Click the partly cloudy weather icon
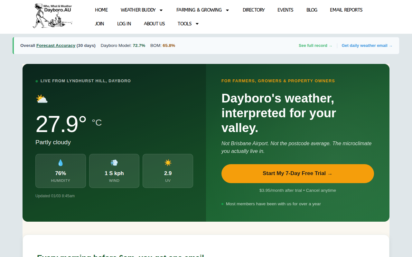The height and width of the screenshot is (257, 412). coord(42,99)
